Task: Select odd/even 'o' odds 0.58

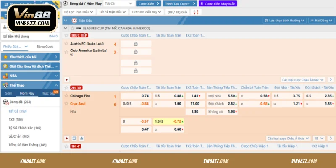Action: (255, 96)
